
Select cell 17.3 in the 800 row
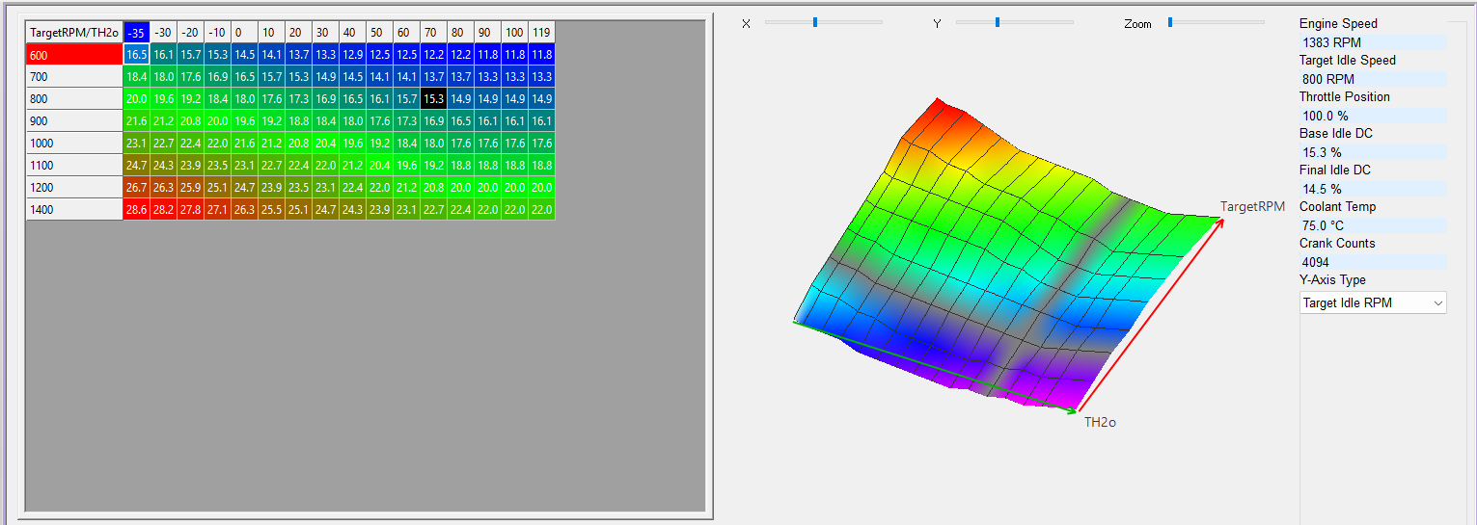298,98
